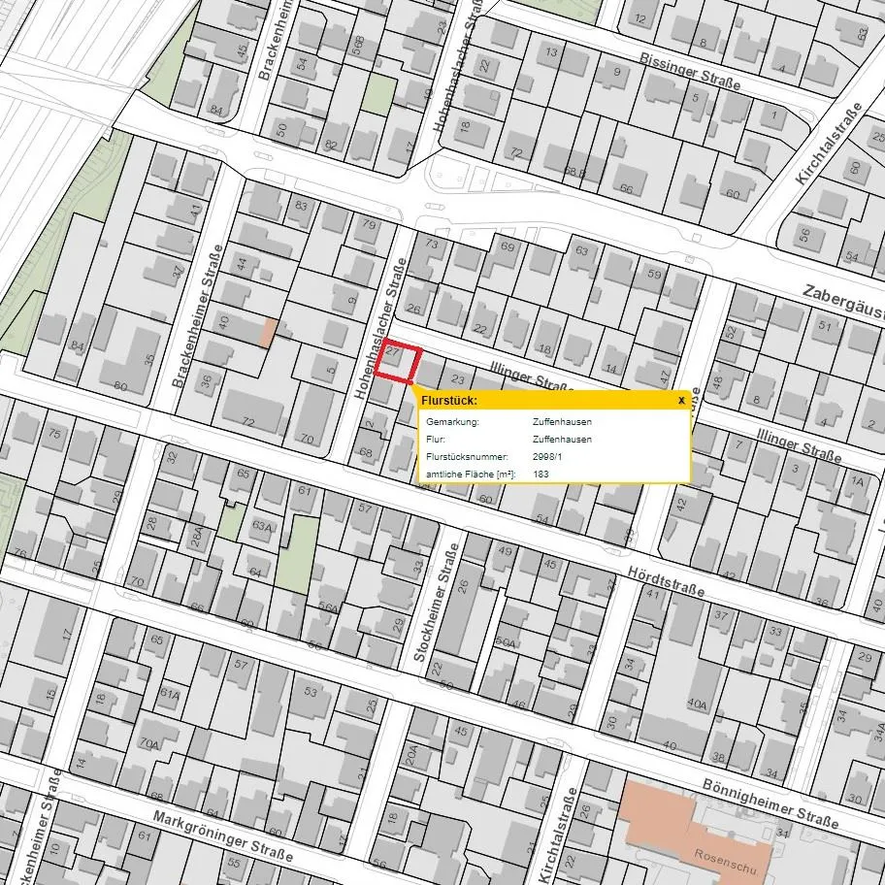Click the amtliche Fläche value 183
This screenshot has width=885, height=885.
[541, 474]
